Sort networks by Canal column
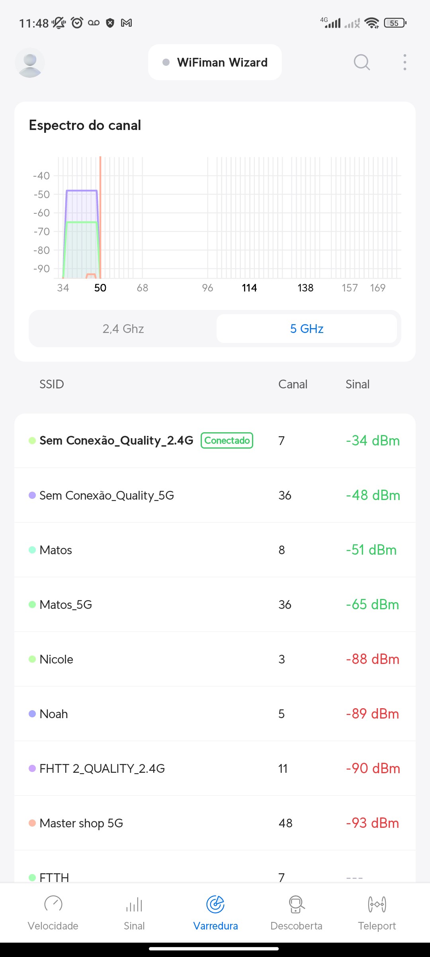 click(293, 384)
